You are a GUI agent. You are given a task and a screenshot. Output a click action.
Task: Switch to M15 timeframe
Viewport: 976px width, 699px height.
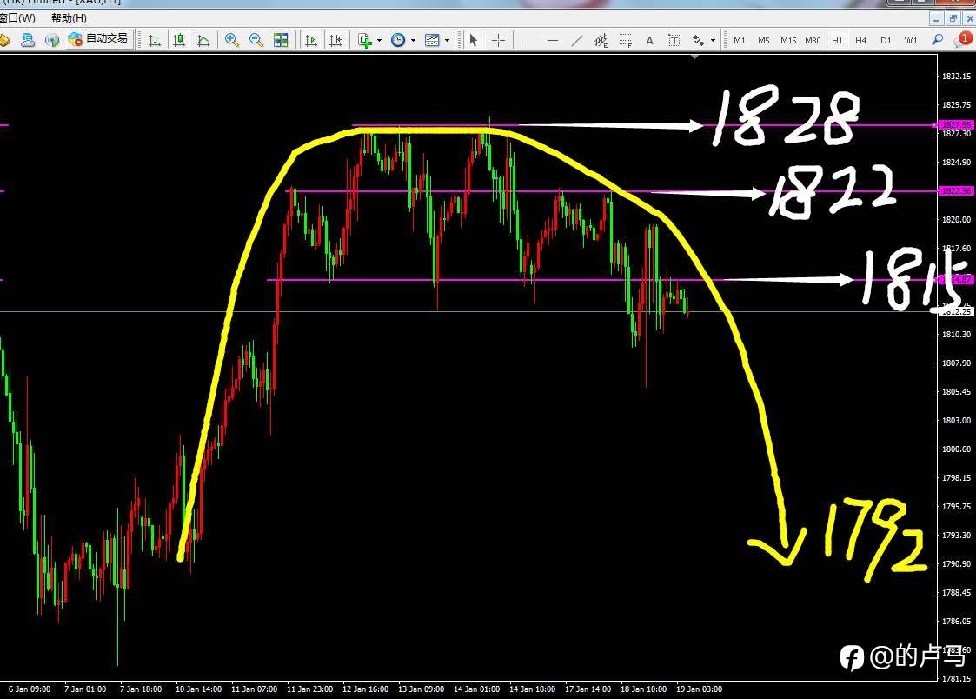[x=788, y=41]
